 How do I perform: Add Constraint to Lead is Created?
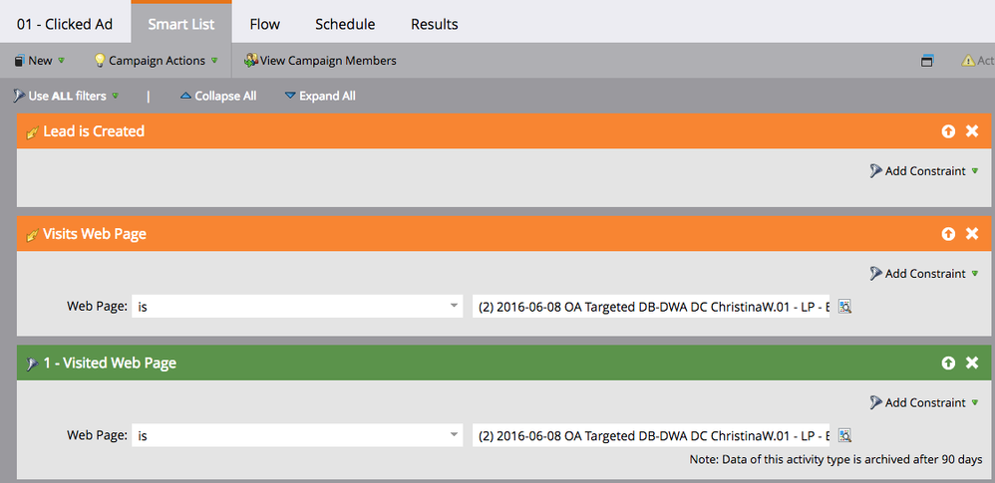click(924, 171)
